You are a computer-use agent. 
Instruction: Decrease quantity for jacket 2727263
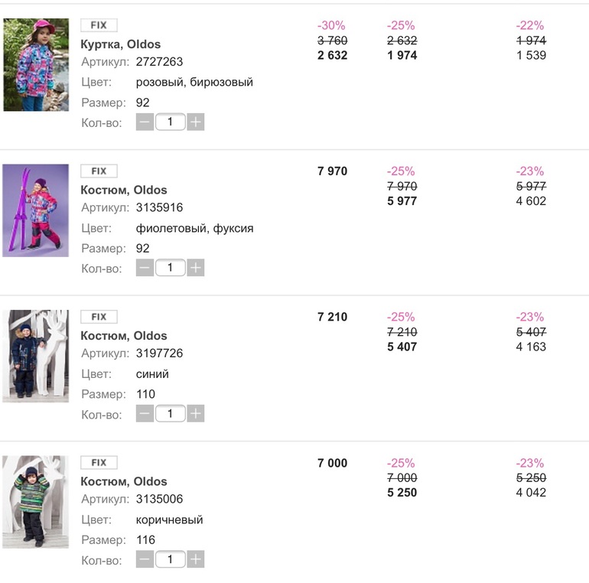click(x=145, y=122)
